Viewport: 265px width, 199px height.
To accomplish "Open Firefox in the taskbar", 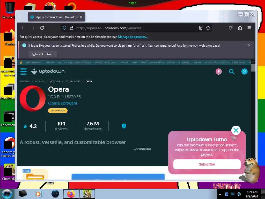I will [x=71, y=194].
